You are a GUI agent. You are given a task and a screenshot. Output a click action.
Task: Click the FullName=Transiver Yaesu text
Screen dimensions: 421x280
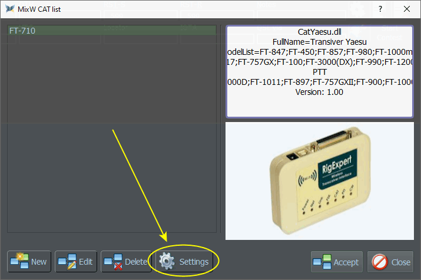pyautogui.click(x=320, y=42)
